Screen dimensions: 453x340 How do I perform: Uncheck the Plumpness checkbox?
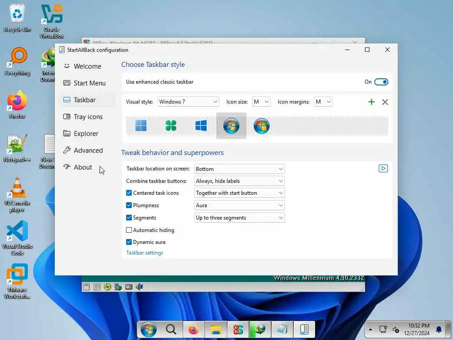coord(129,205)
